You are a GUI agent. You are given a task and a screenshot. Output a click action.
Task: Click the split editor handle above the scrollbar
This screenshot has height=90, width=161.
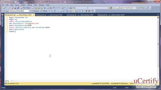coord(158,17)
